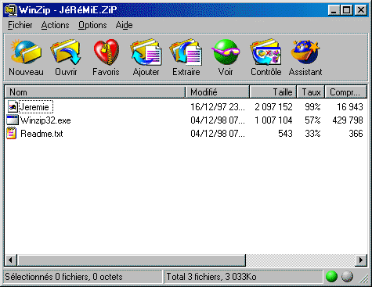The image size is (372, 287).
Task: Open the Fichier menu
Action: (20, 25)
